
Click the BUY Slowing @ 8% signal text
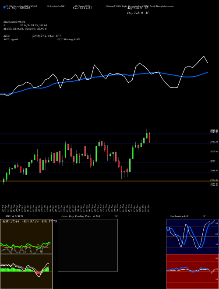(x=69, y=39)
